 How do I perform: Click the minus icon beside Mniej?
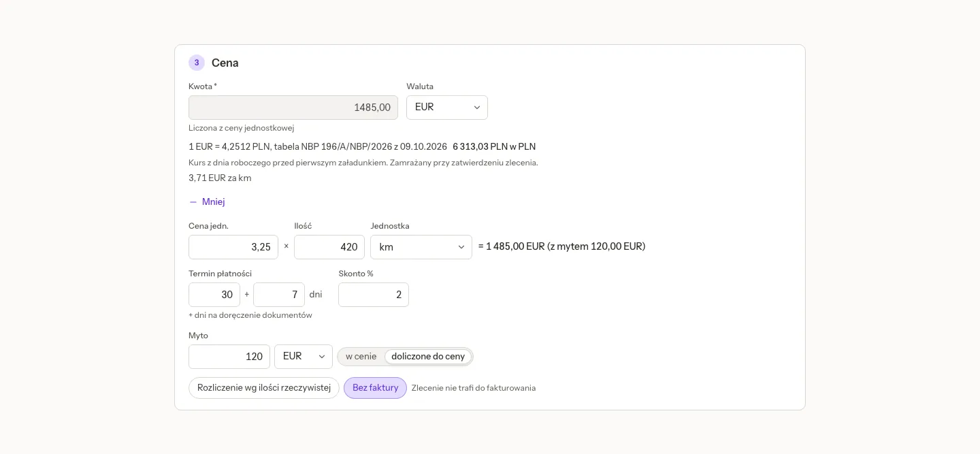pos(193,202)
